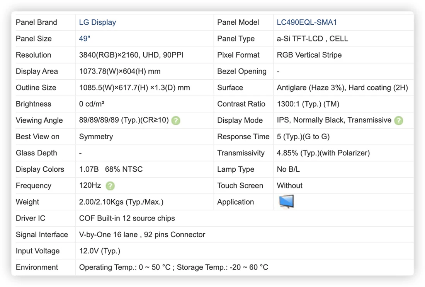The image size is (425, 287).
Task: Click the Display Area label
Action: (37, 71)
